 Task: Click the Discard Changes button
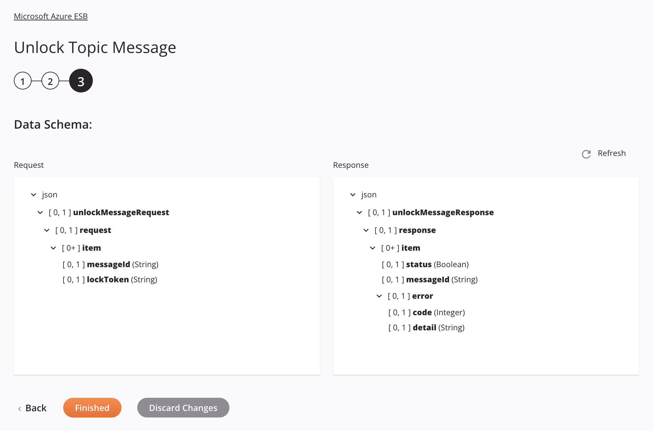[183, 407]
